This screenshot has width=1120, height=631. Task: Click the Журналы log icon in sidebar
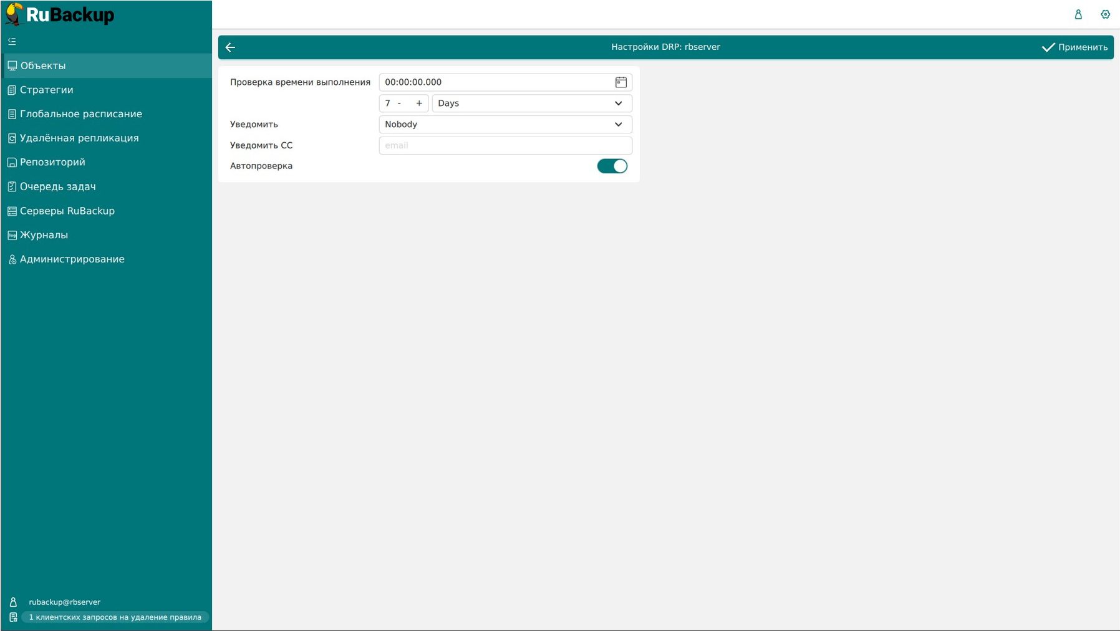click(x=12, y=235)
